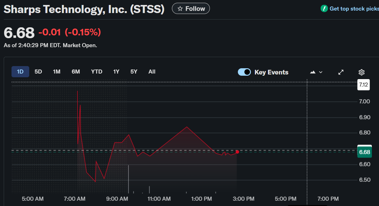Click the green exclamation badge icon
The image size is (379, 206).
pyautogui.click(x=324, y=9)
